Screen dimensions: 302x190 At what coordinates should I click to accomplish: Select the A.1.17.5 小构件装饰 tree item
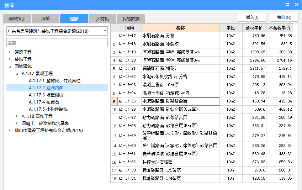tap(48, 109)
